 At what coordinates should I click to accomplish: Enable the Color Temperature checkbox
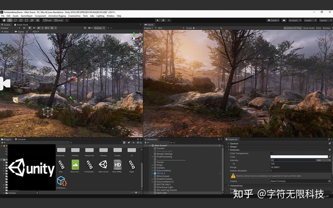click(x=271, y=153)
